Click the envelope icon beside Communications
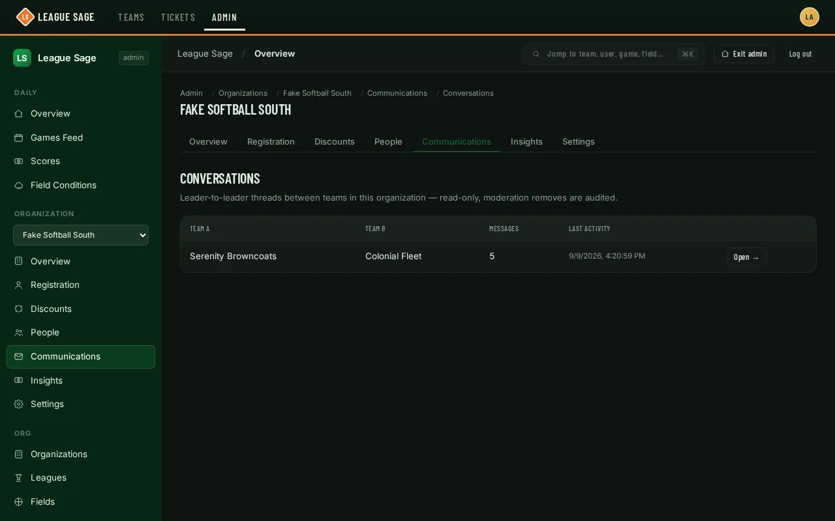This screenshot has width=835, height=521. tap(19, 357)
